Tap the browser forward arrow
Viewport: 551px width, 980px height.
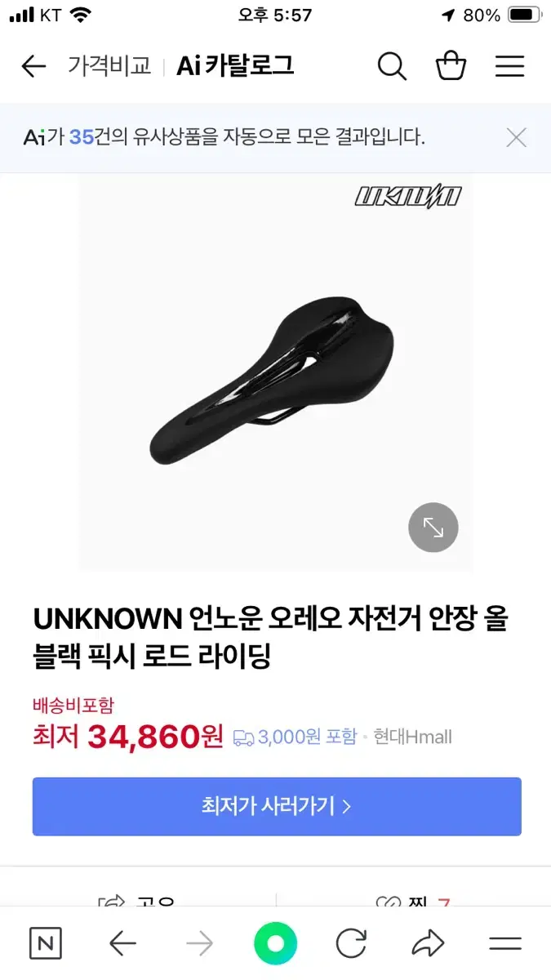tap(199, 944)
